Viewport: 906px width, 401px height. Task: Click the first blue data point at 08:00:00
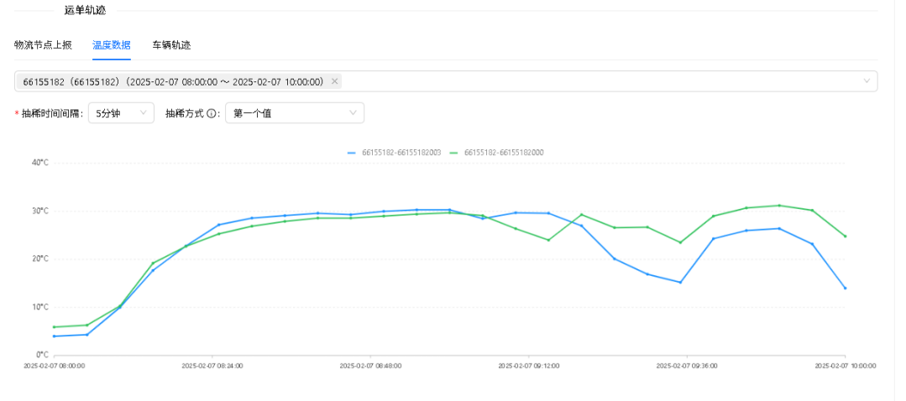pyautogui.click(x=54, y=336)
